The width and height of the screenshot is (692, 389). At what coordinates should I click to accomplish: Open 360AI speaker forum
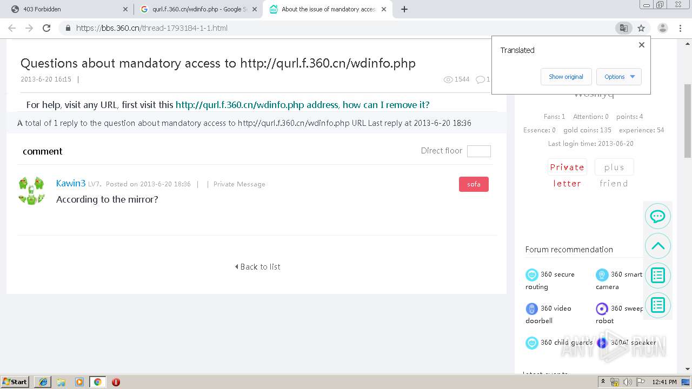[626, 343]
